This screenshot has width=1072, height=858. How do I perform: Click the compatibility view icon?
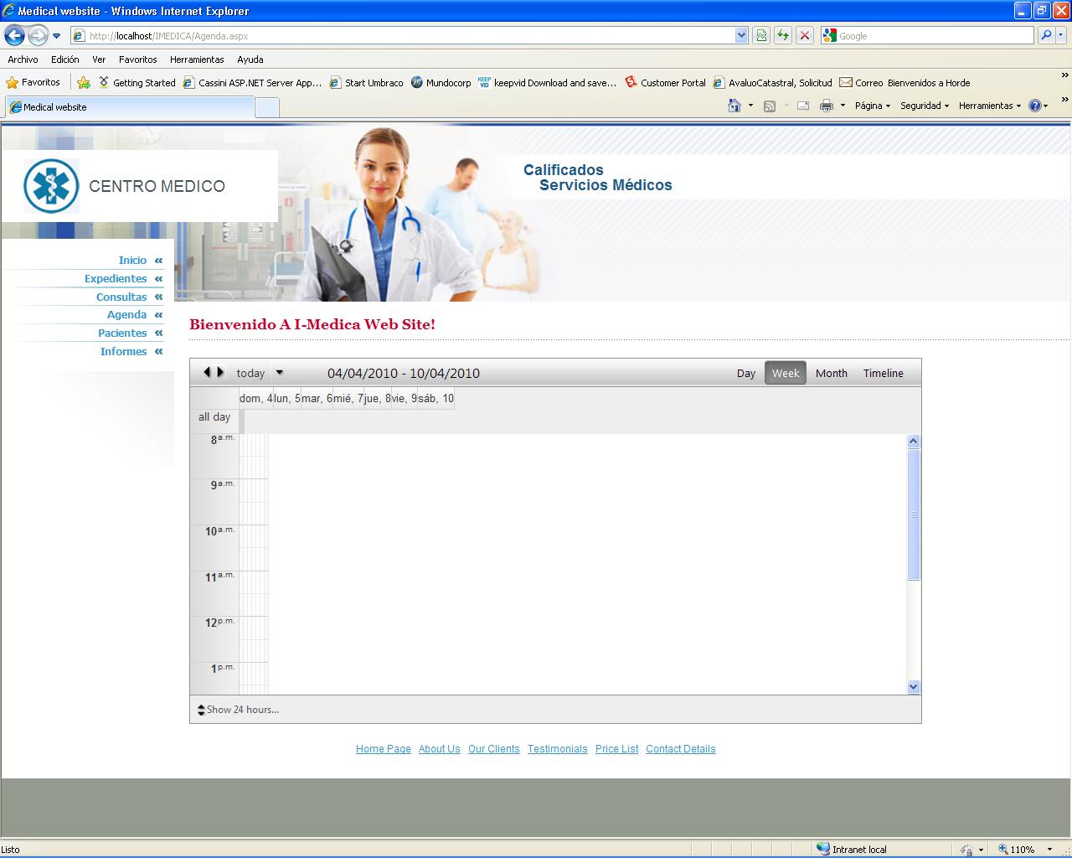761,35
